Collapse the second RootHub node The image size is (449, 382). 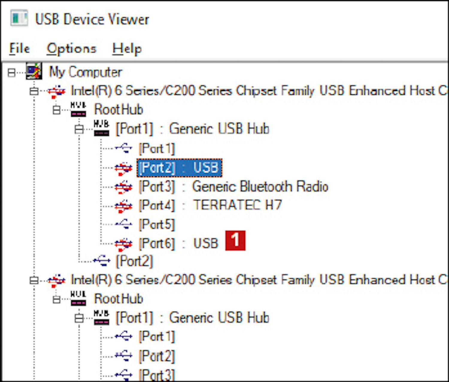[56, 299]
